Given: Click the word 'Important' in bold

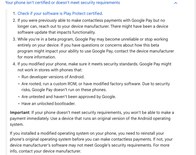Looking at the screenshot, I should tap(20, 112).
